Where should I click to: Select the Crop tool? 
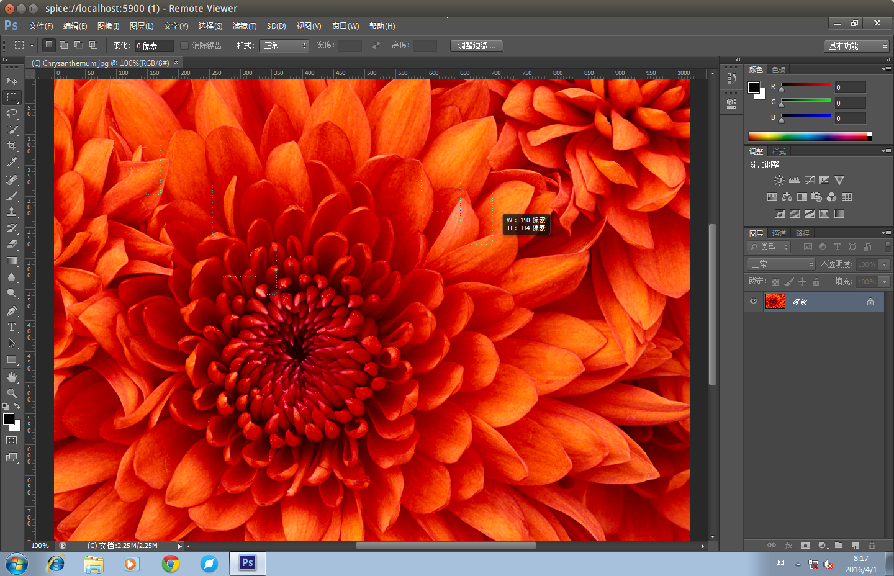tap(12, 146)
